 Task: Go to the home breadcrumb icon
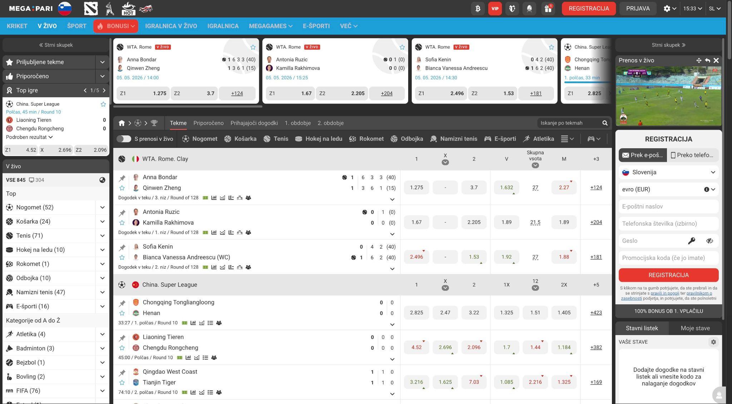[122, 123]
